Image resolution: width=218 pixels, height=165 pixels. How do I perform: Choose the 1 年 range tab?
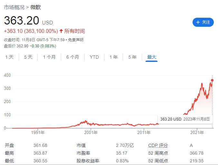click(114, 57)
